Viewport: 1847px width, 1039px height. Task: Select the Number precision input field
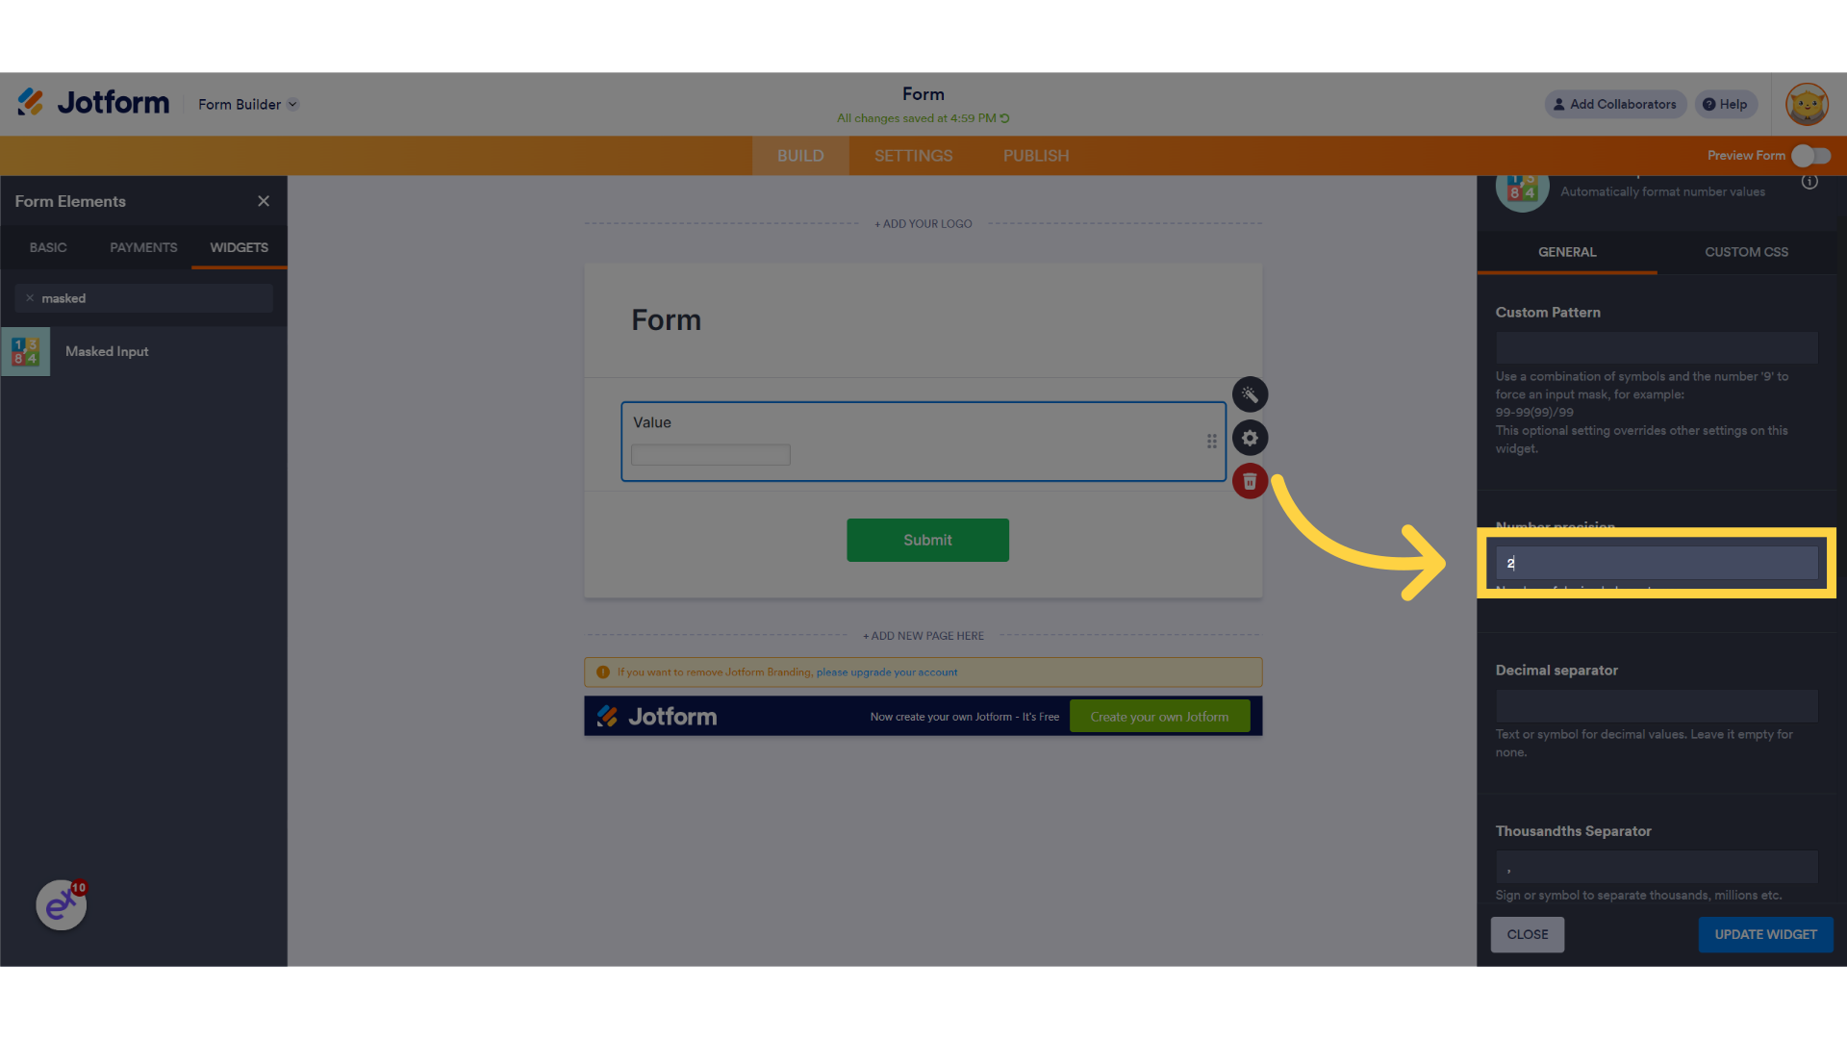1657,563
